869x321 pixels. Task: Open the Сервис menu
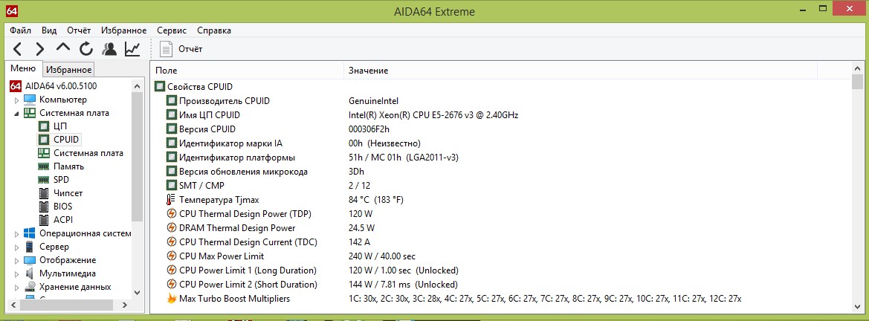pyautogui.click(x=172, y=30)
